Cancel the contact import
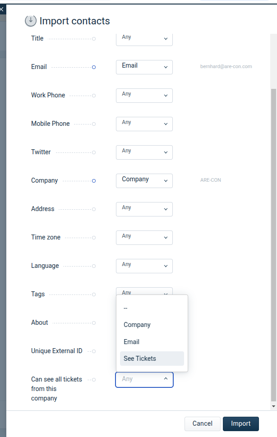 (x=203, y=423)
